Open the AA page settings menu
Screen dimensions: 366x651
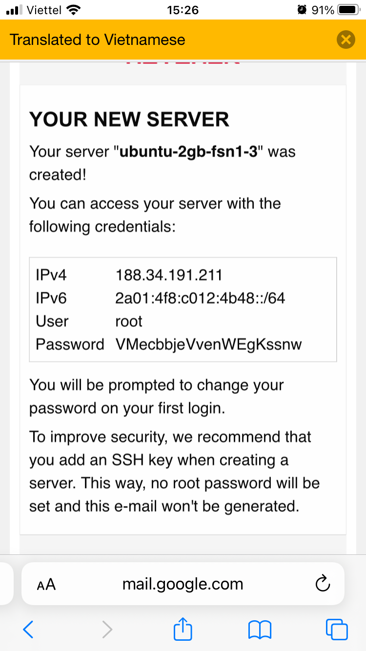46,584
